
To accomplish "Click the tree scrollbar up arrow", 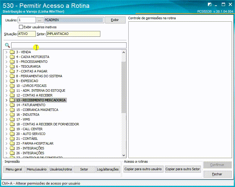I will [x=124, y=52].
